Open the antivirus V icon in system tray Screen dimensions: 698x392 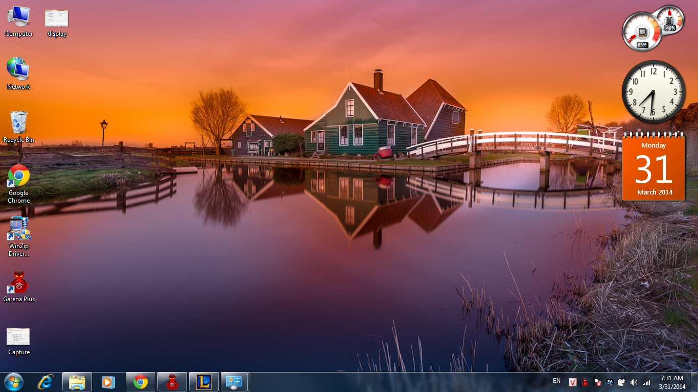tap(572, 381)
